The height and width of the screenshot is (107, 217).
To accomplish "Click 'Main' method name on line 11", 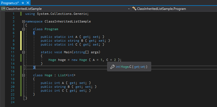I will coord(68,52).
